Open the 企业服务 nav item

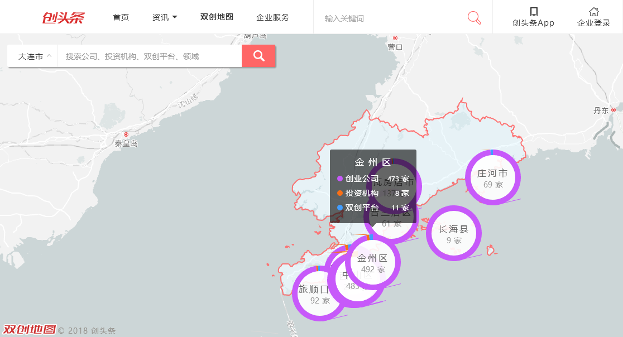point(272,17)
